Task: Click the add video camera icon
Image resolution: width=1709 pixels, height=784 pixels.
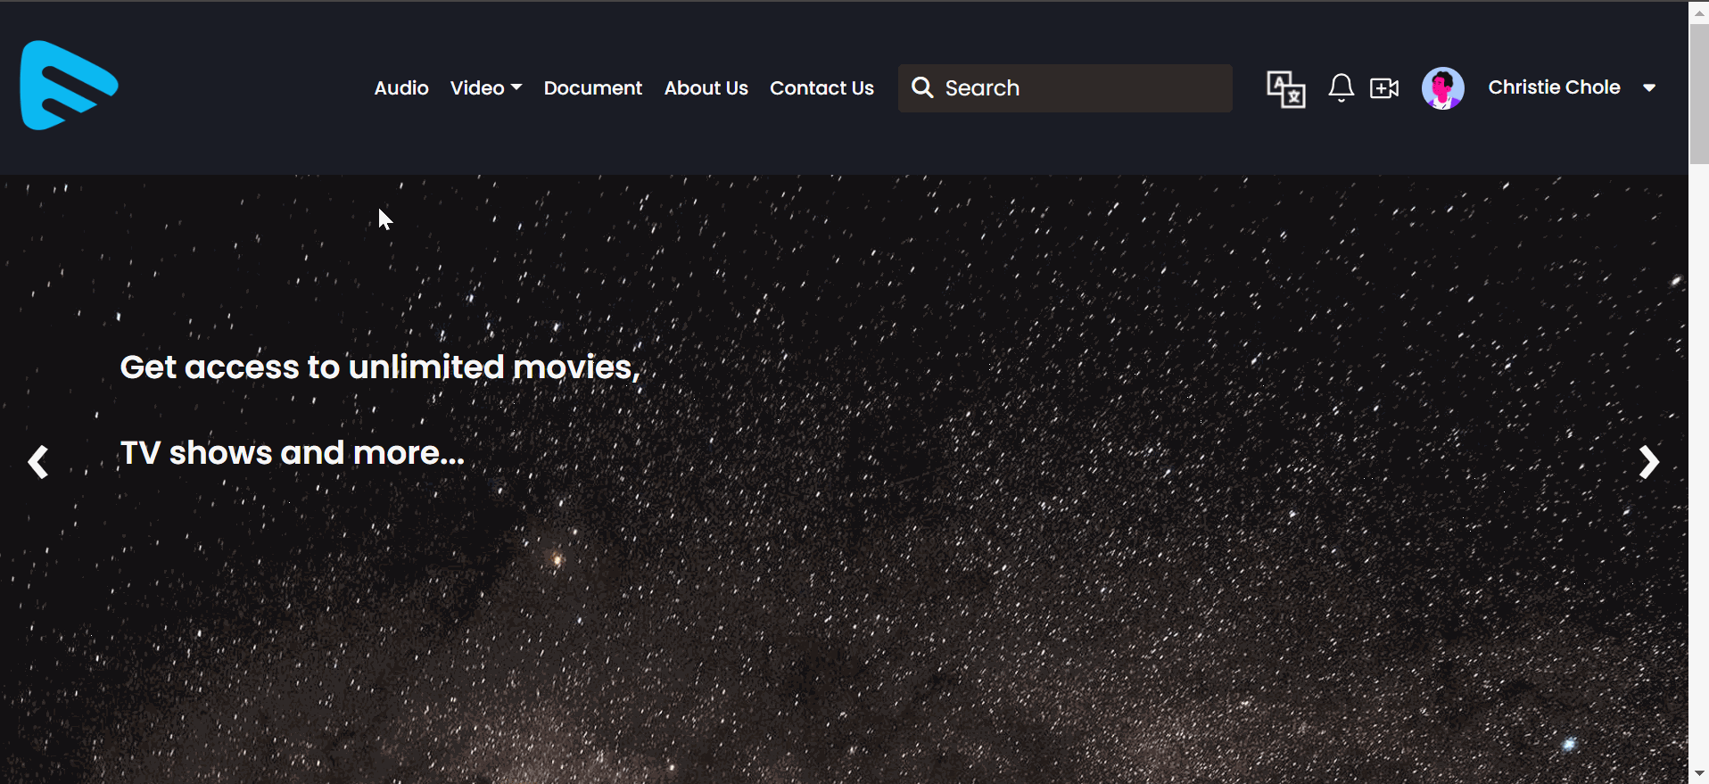Action: (x=1383, y=88)
